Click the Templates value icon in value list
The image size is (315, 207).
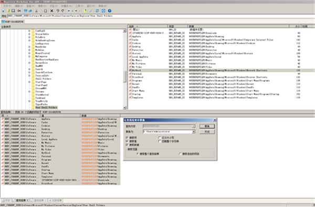pyautogui.click(x=130, y=98)
